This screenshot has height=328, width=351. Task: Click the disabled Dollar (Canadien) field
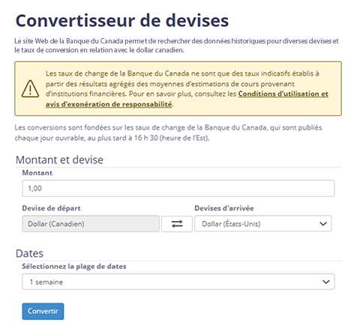click(x=91, y=224)
